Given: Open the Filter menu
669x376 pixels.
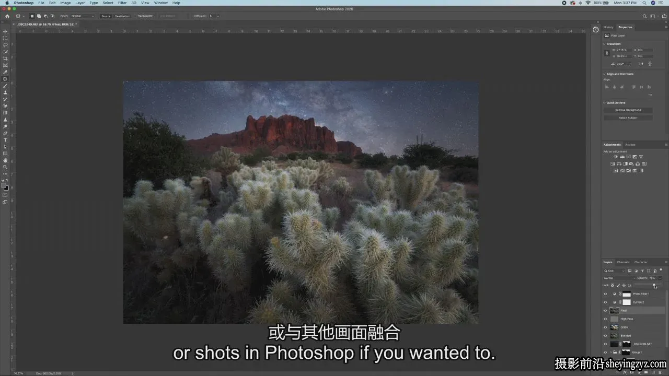Looking at the screenshot, I should pyautogui.click(x=122, y=3).
